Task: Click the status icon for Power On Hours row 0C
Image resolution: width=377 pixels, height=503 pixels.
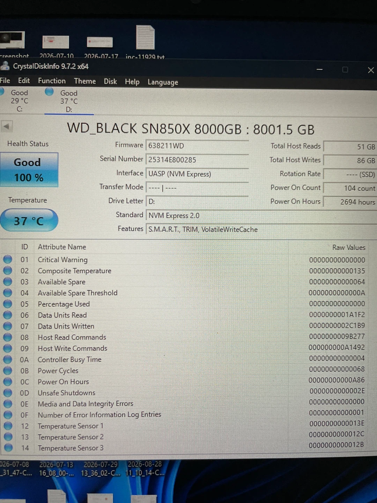Action: pos(8,381)
